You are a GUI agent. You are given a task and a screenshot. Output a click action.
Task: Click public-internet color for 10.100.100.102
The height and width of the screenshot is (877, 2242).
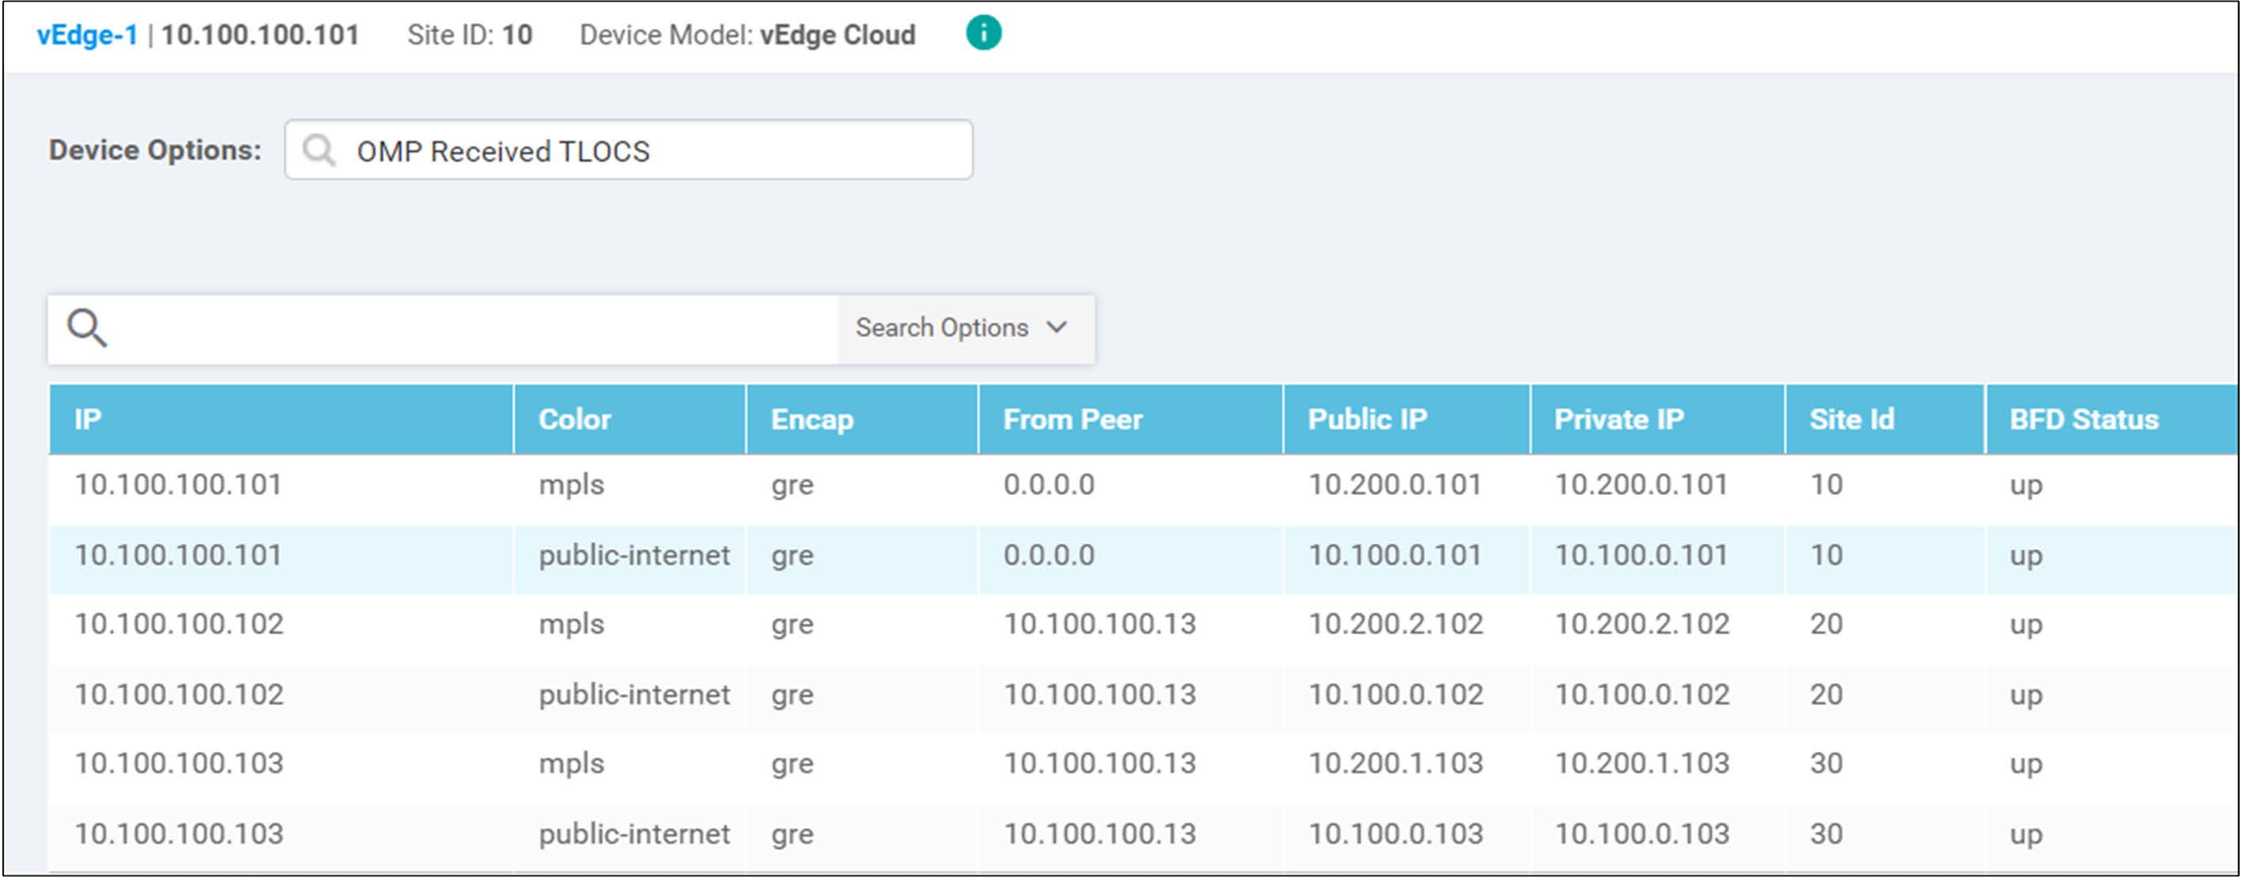tap(634, 695)
